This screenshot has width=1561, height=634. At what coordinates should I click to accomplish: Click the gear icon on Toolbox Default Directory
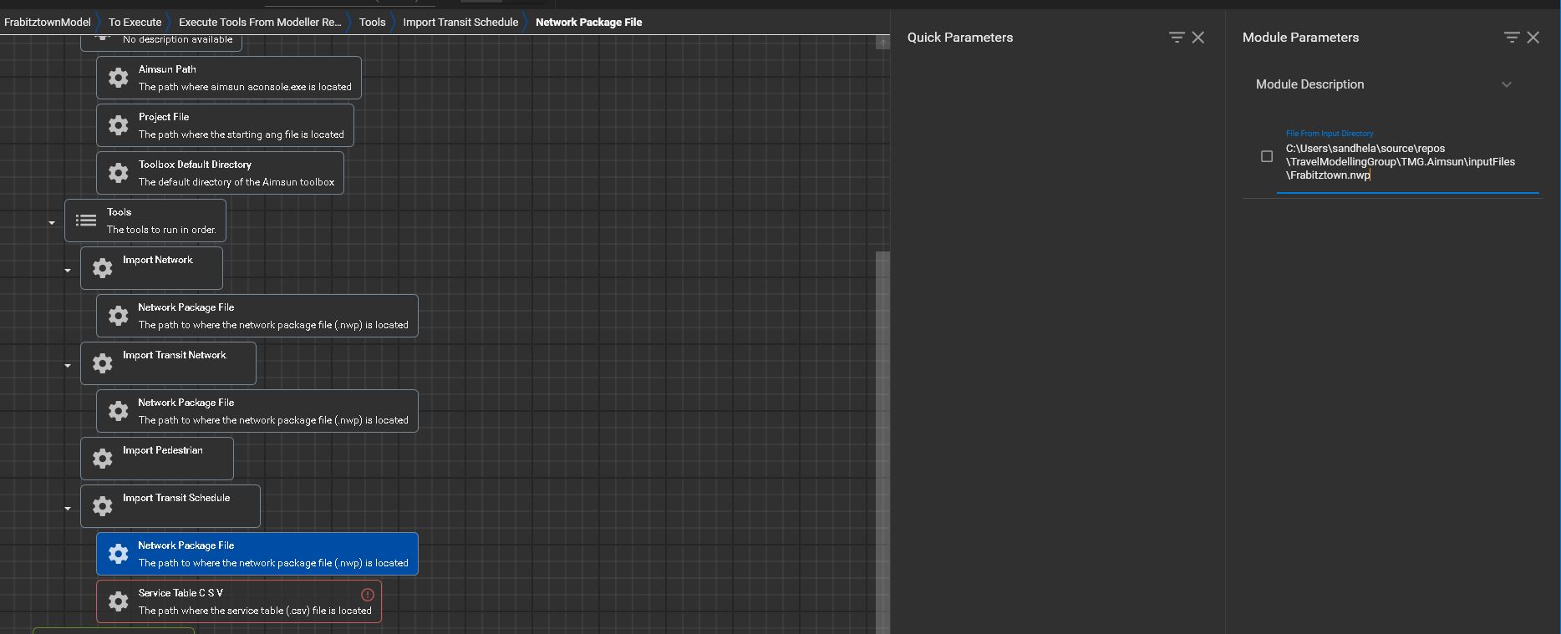click(x=119, y=173)
